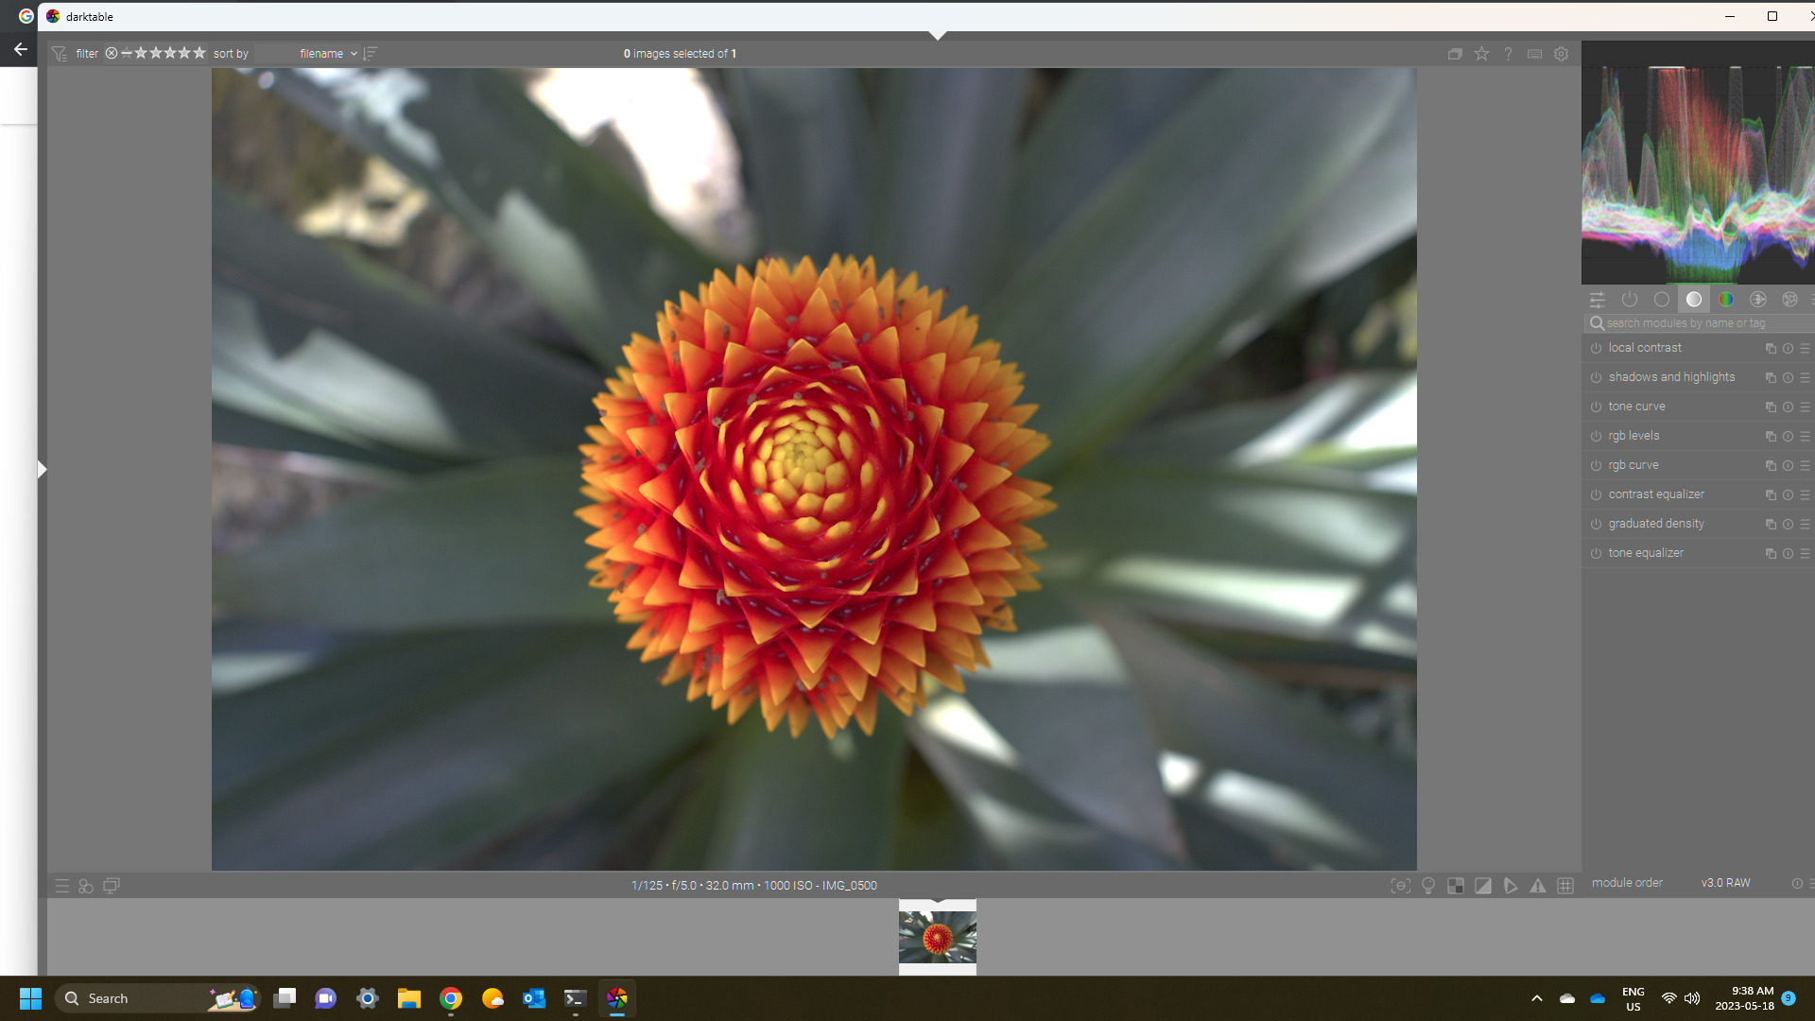Open the global preferences gear icon
Image resolution: width=1815 pixels, height=1021 pixels.
[1561, 54]
